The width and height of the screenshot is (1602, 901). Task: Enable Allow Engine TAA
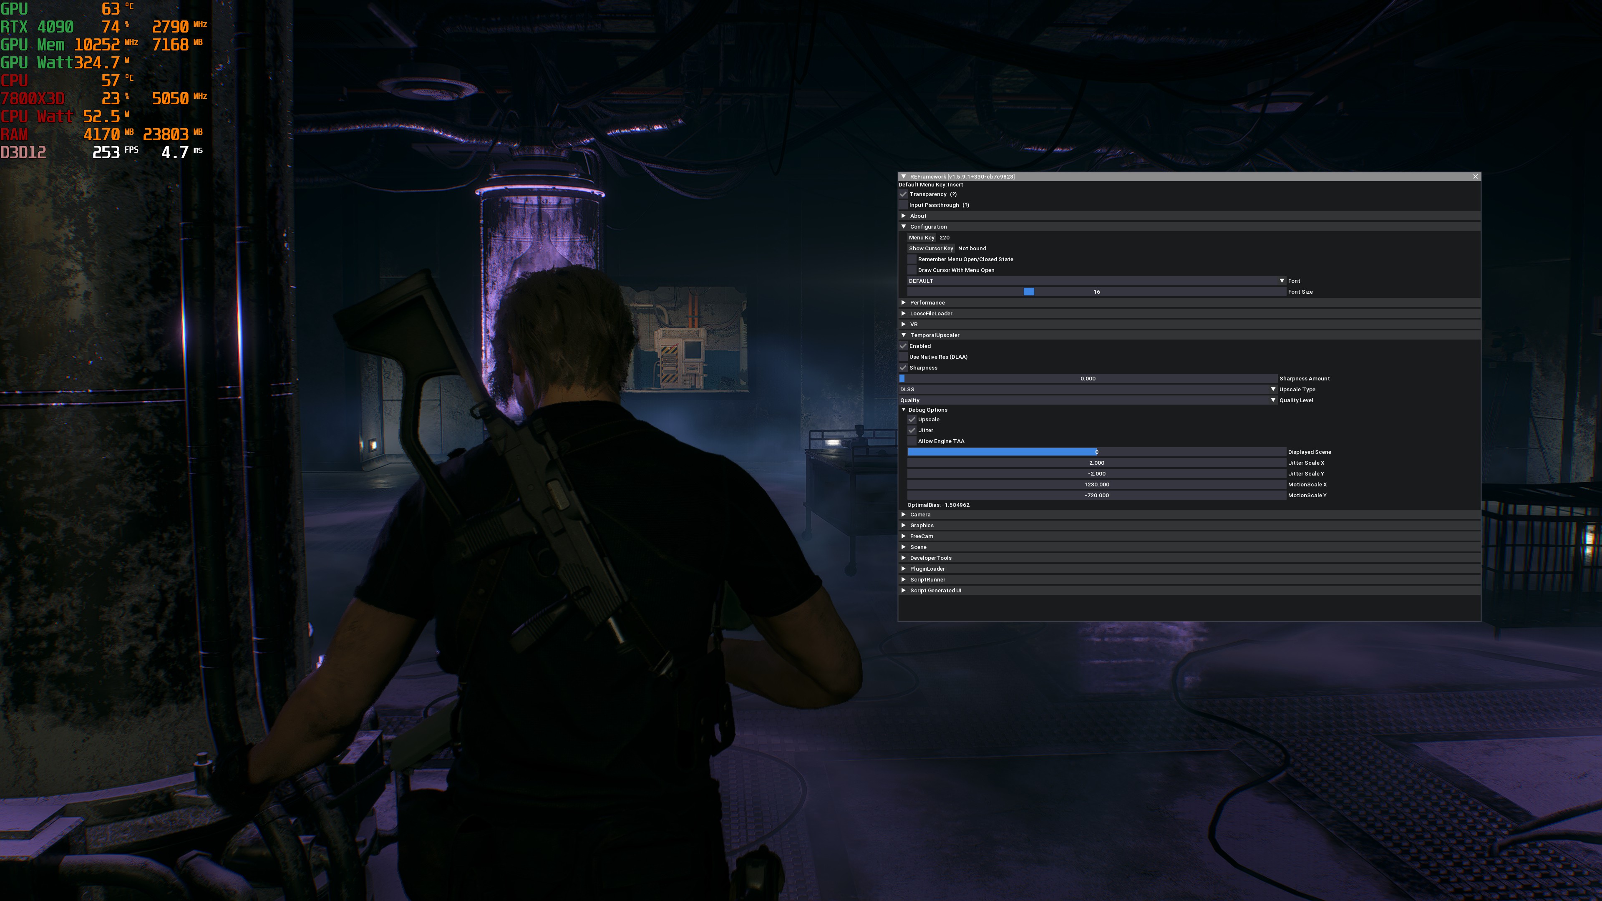[x=912, y=441]
